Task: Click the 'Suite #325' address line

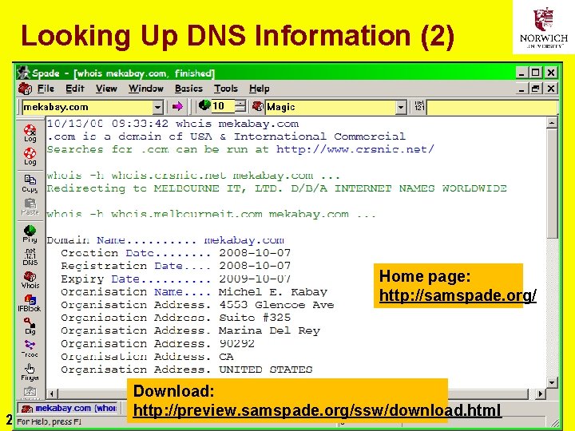Action: coord(255,318)
